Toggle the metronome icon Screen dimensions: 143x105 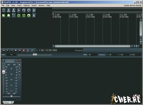[34, 10]
